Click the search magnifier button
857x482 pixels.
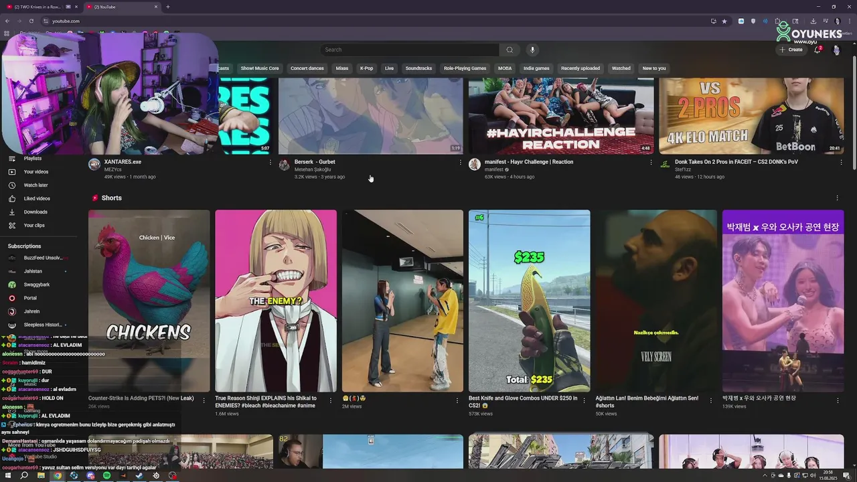pos(510,50)
